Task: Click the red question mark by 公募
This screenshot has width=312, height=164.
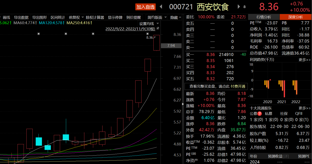Action: 259,114
